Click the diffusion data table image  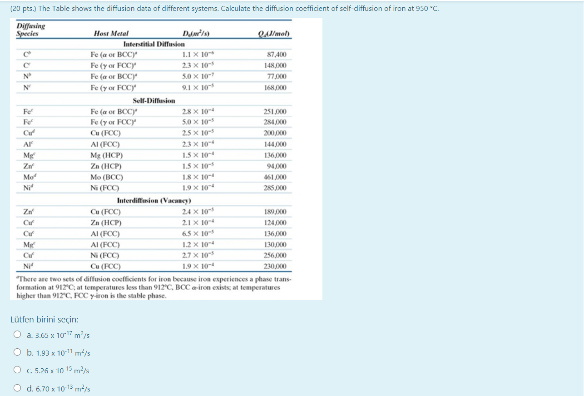pos(166,159)
